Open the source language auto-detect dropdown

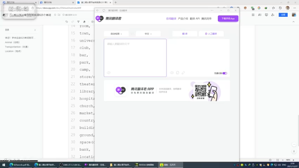pyautogui.click(x=116, y=34)
